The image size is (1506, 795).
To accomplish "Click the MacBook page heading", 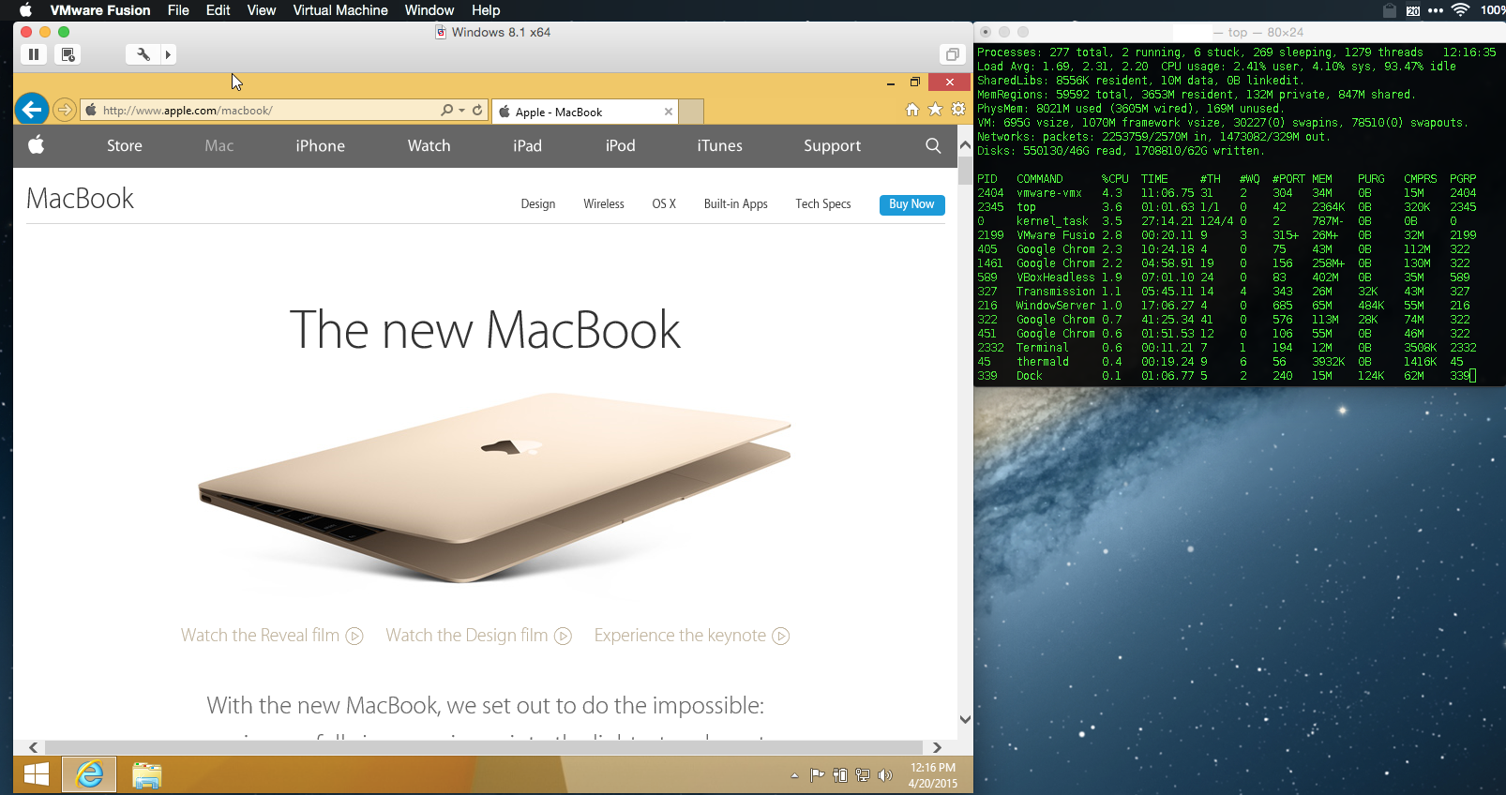I will pyautogui.click(x=81, y=199).
